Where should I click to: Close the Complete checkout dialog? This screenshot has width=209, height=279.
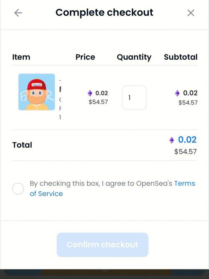click(191, 13)
